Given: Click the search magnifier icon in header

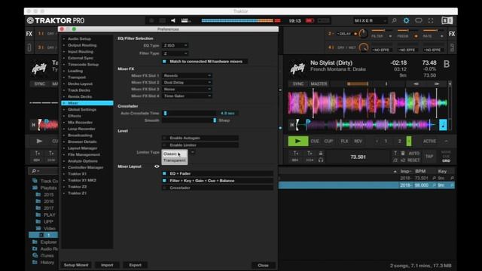Looking at the screenshot, I should click(x=394, y=20).
